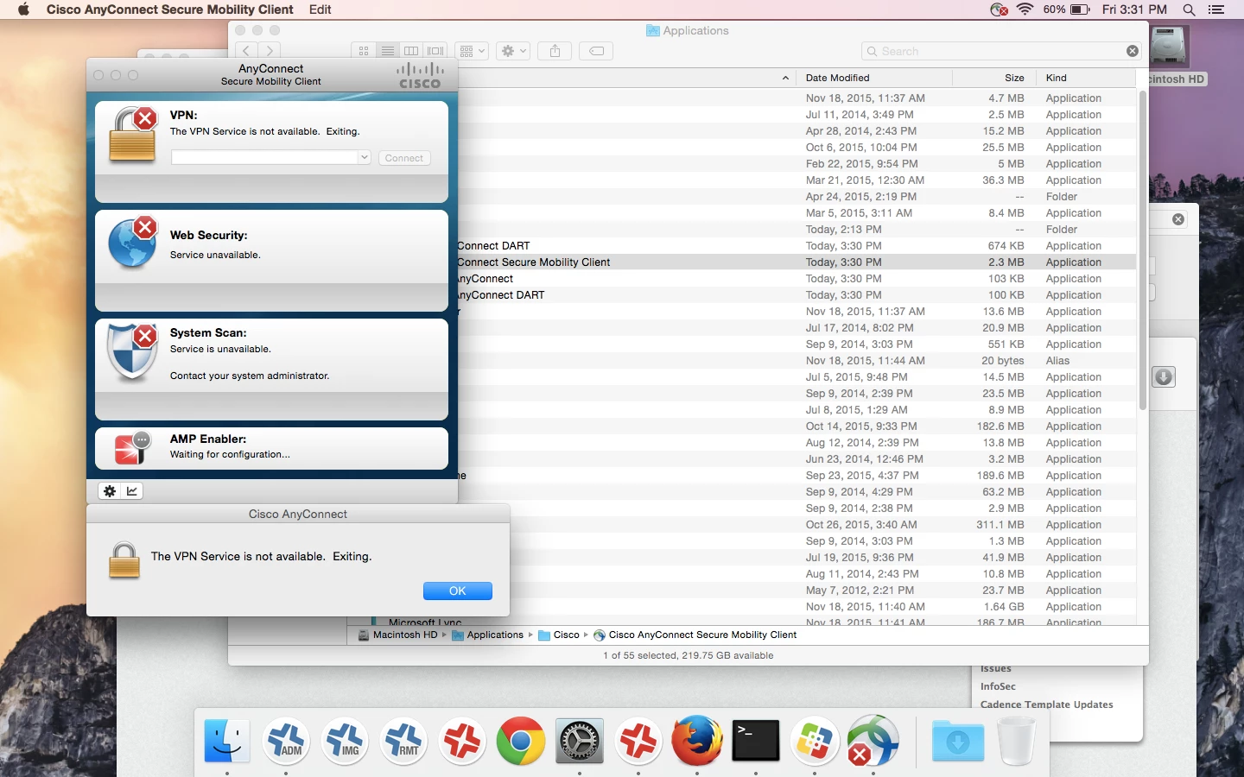Click the padlock icon in alert dialog

point(124,560)
